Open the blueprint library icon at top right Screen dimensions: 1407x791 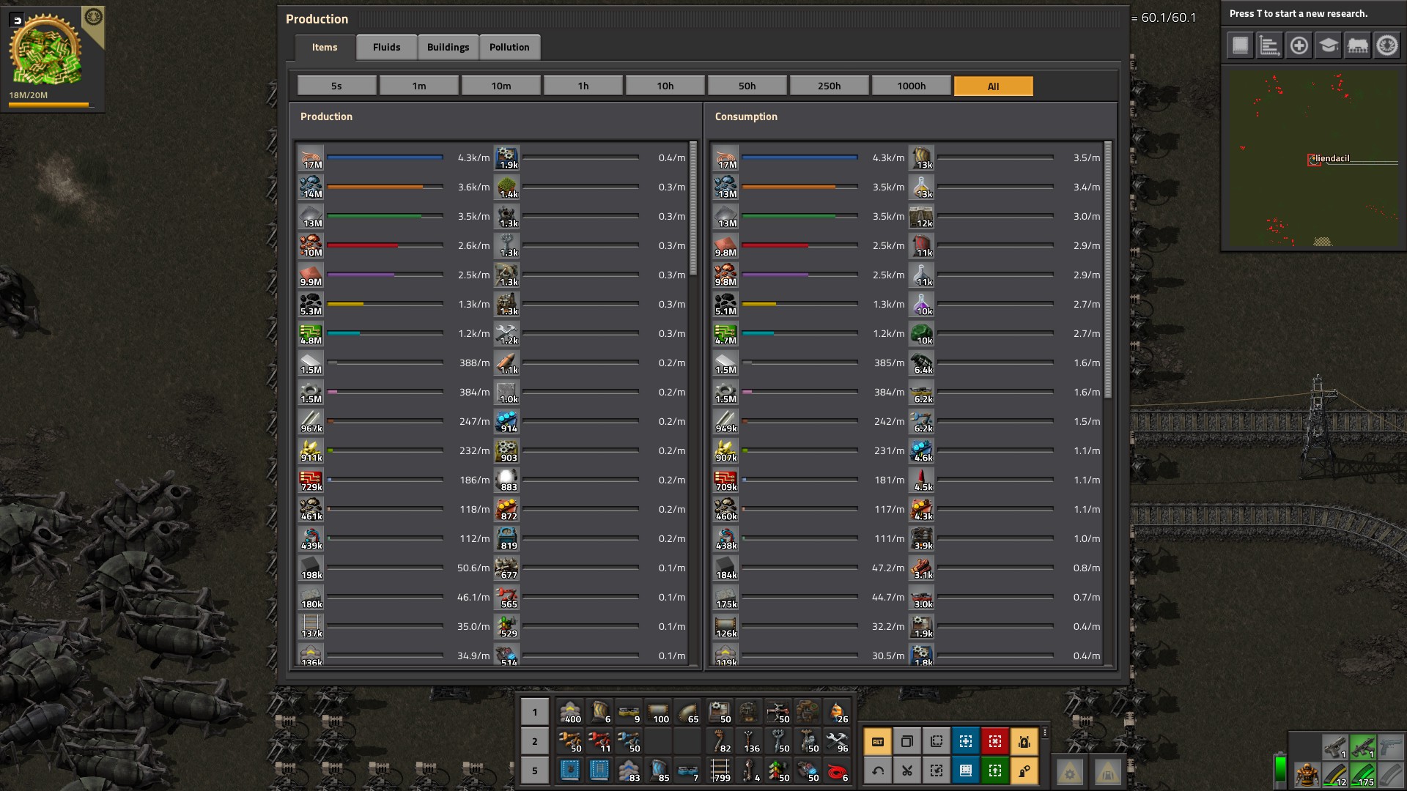(1240, 45)
